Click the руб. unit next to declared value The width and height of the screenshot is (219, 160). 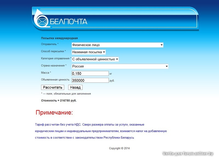[112, 81]
